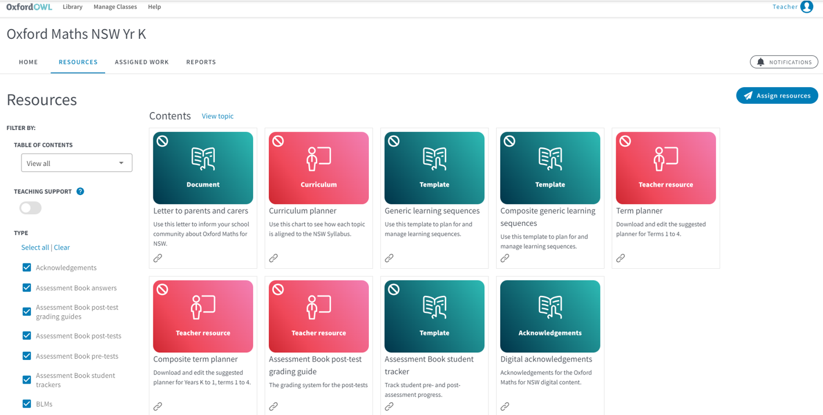Open the Digital acknowledgements card thumbnail

[x=550, y=317]
